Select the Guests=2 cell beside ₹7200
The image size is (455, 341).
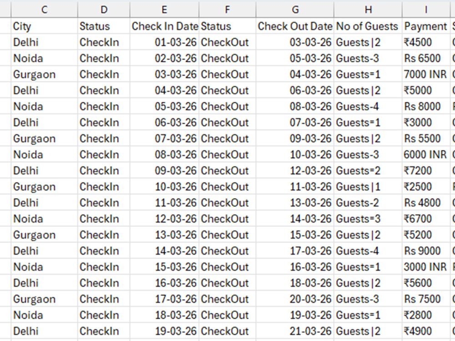pos(368,171)
